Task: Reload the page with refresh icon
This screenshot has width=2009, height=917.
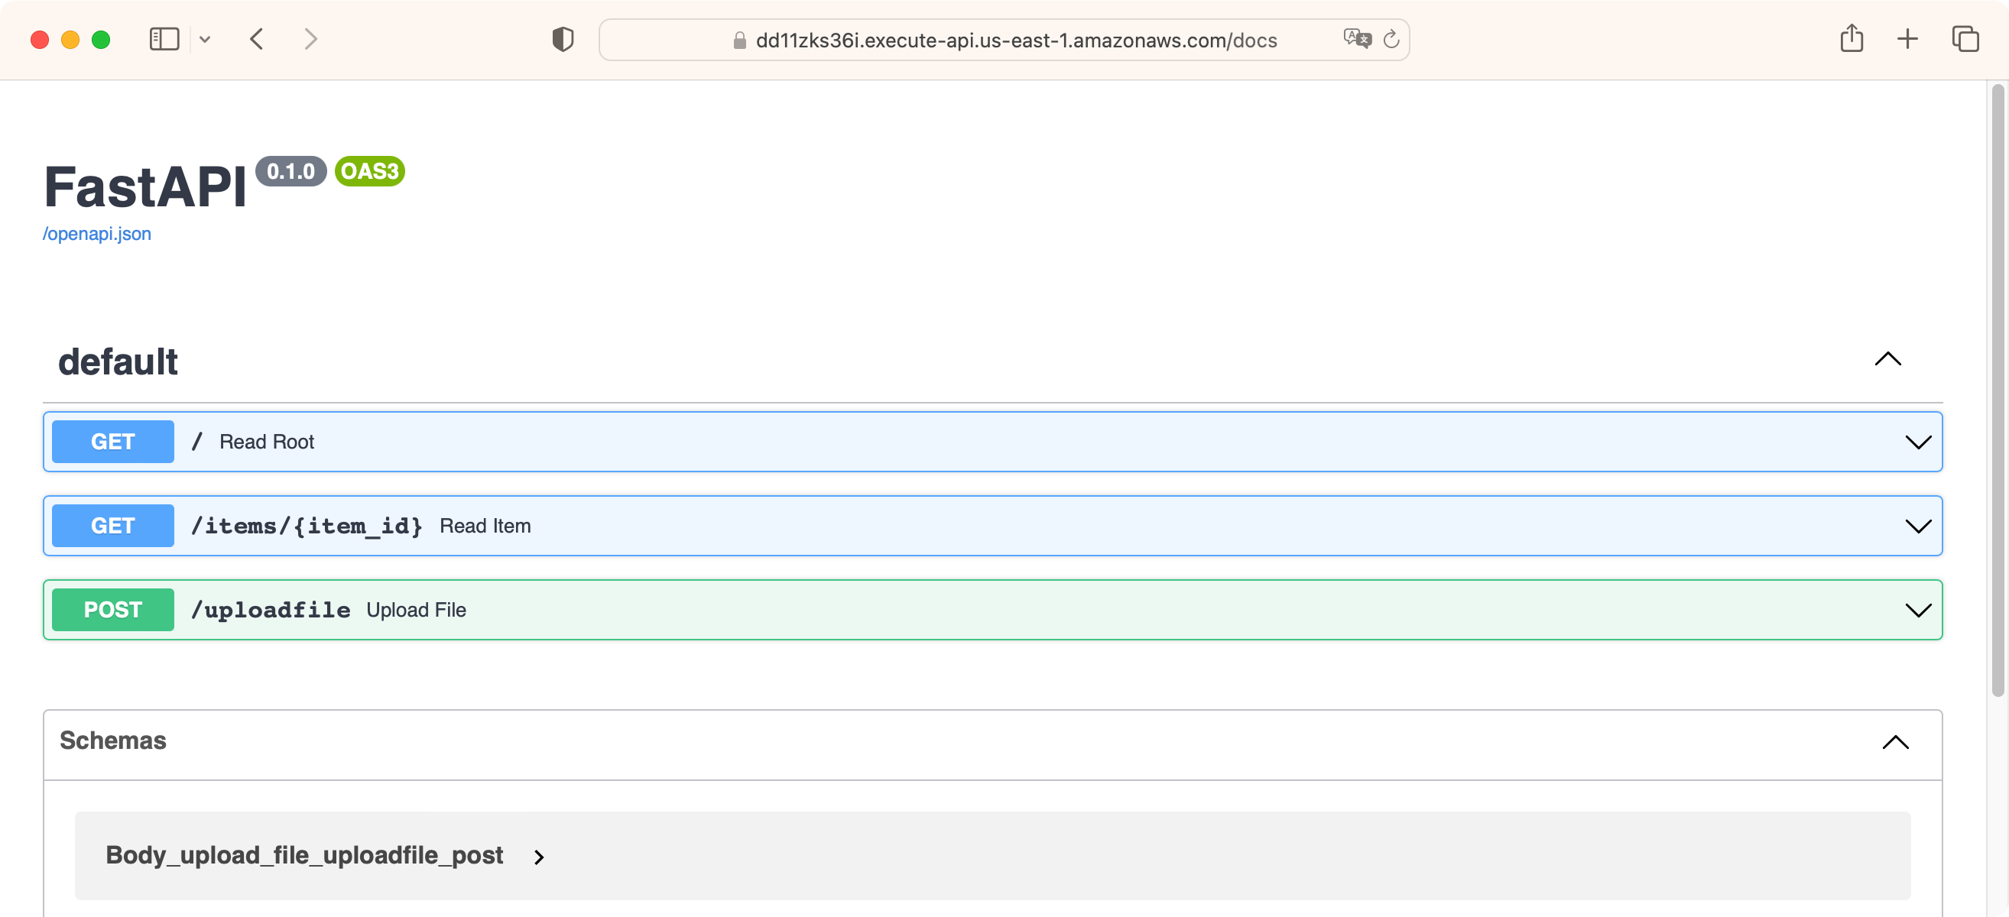Action: click(1391, 39)
